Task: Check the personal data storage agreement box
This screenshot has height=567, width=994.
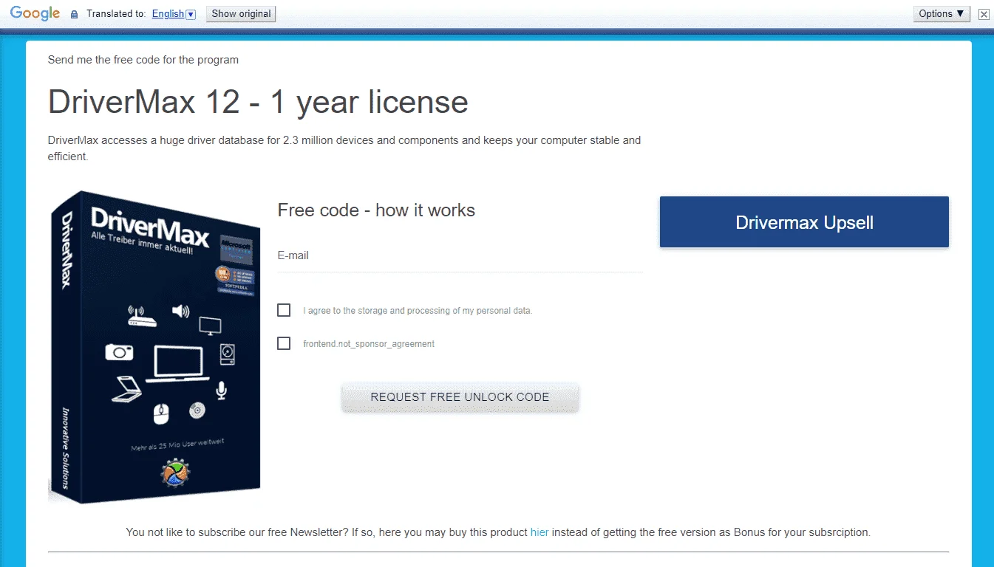Action: pos(284,310)
